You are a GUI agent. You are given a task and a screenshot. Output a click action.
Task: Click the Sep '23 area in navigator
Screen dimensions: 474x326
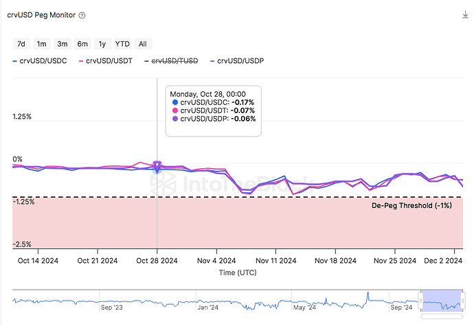(x=111, y=307)
